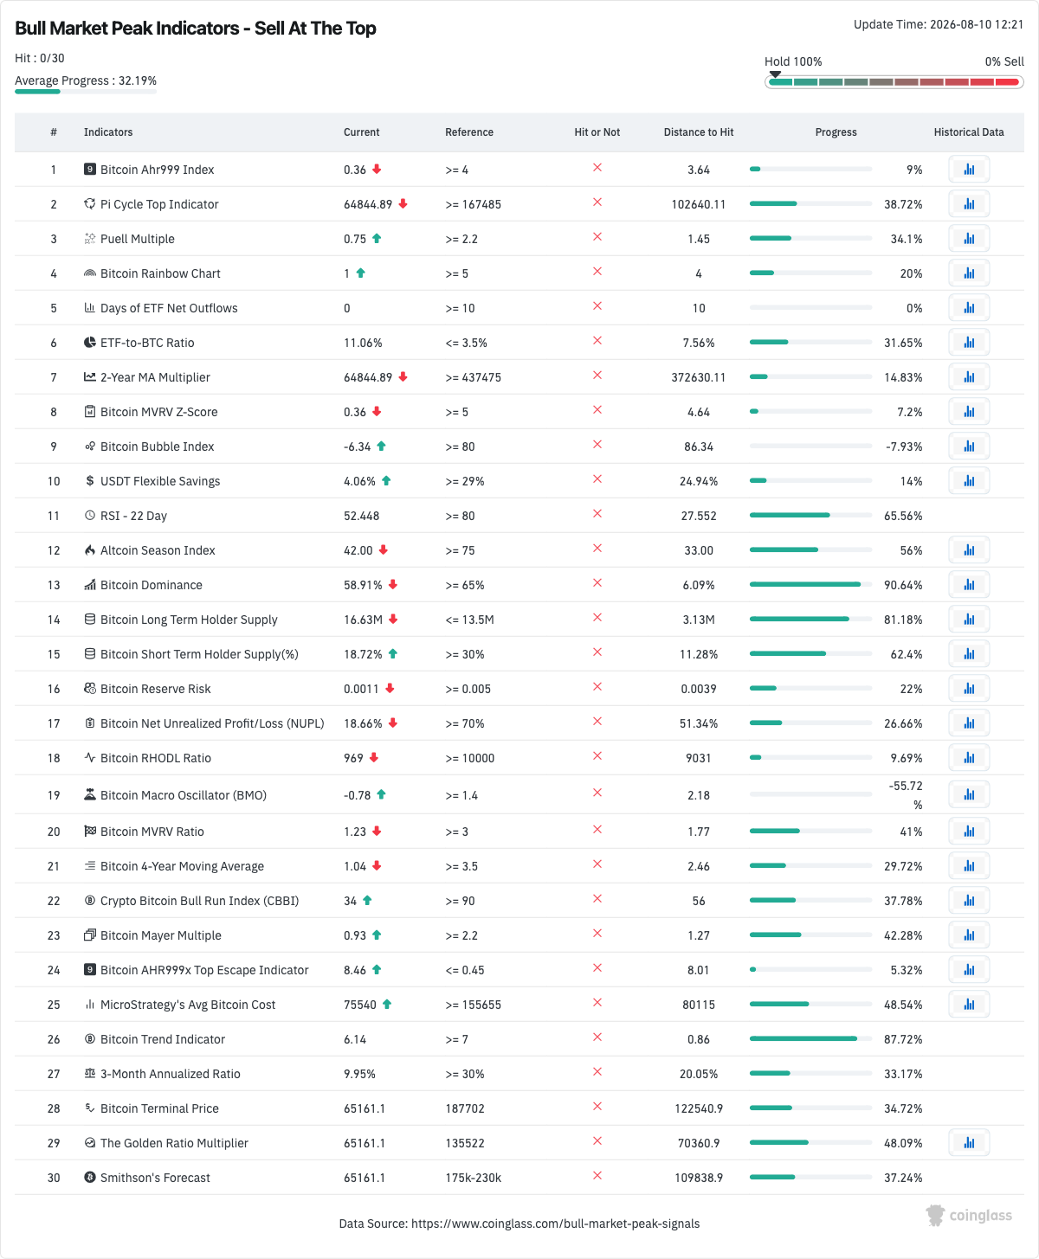Show historical data for Bitcoin MVRV Z-Score
This screenshot has height=1259, width=1039.
point(969,412)
